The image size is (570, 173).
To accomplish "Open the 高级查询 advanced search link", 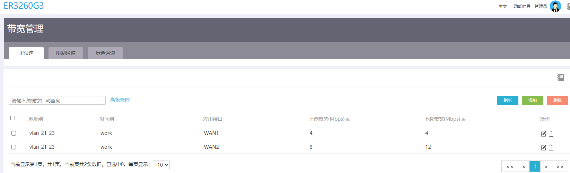I will click(120, 100).
